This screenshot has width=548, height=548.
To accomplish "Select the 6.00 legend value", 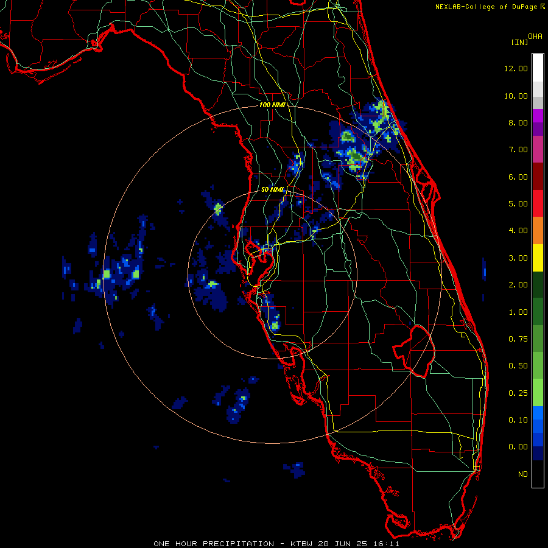I will (518, 177).
